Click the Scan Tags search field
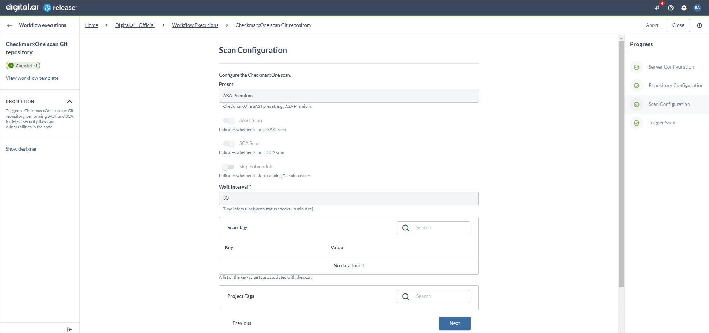Screen dimensions: 709x333 433,228
